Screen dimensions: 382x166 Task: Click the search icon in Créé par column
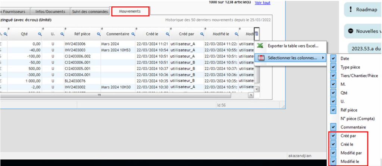click(x=200, y=34)
